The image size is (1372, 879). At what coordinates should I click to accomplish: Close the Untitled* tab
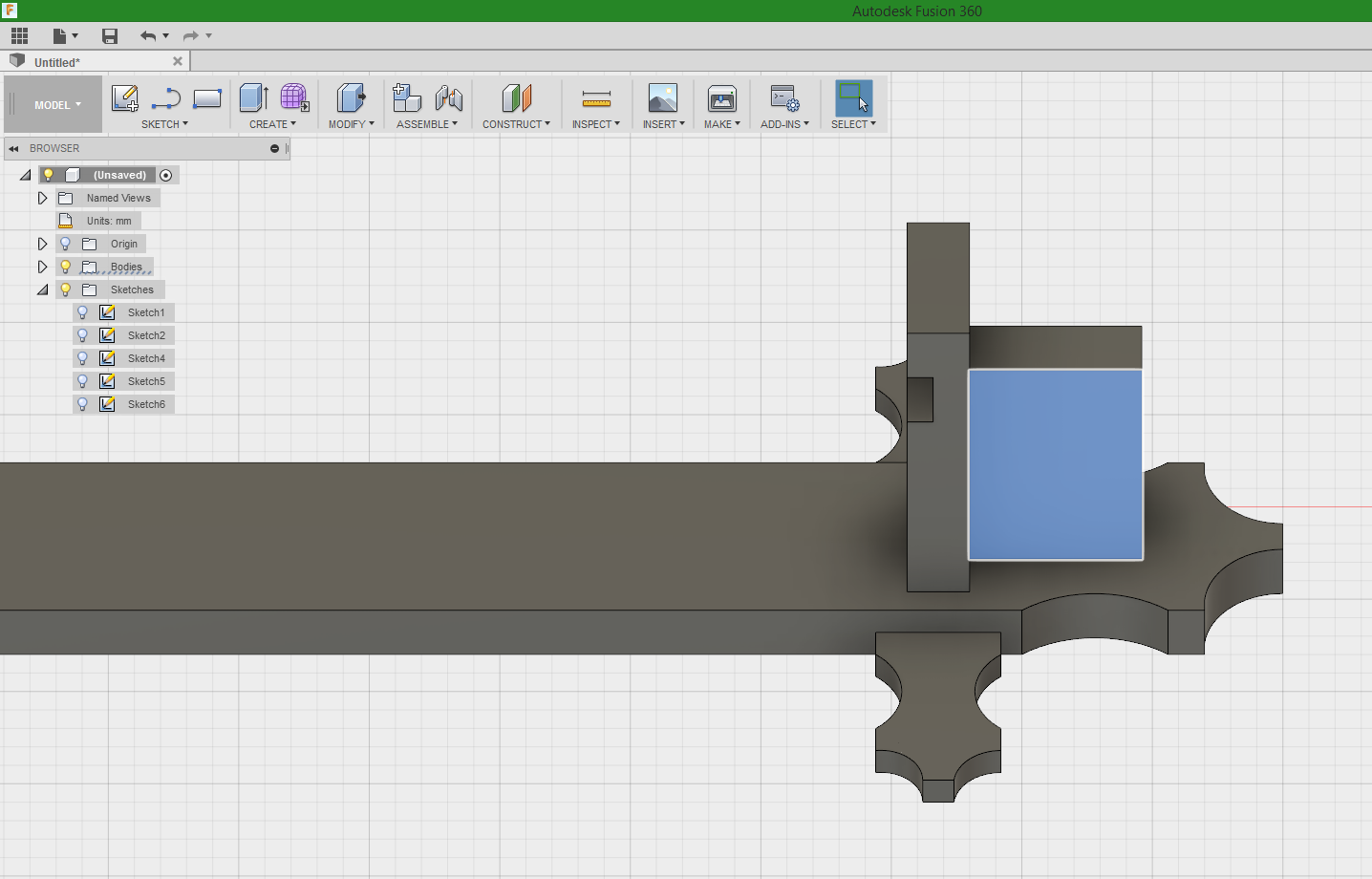[178, 61]
